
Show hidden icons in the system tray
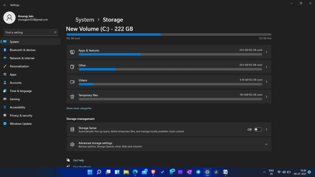[x=264, y=172]
